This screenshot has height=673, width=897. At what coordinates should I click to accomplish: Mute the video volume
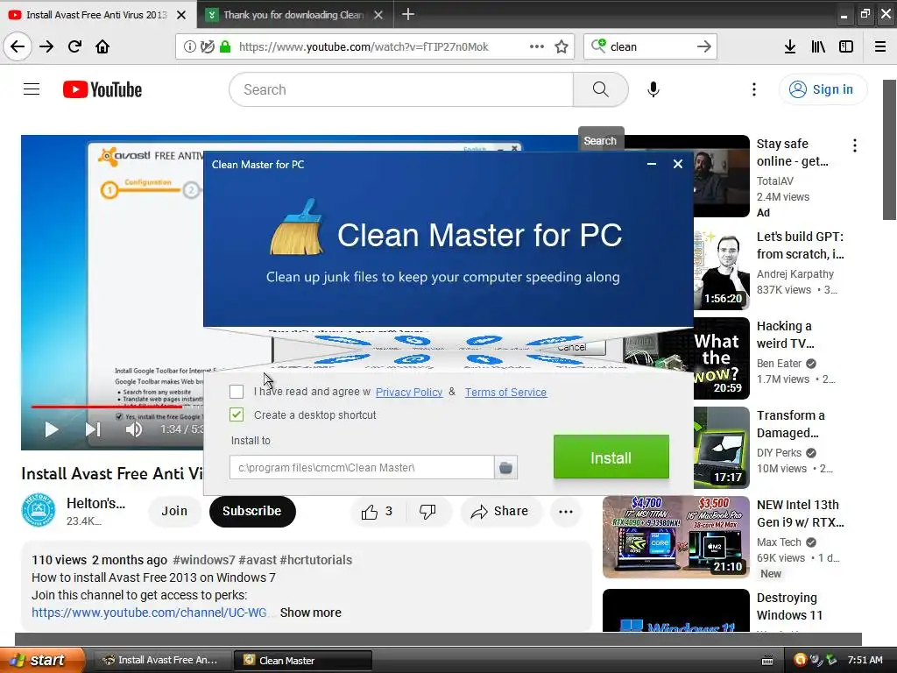pos(134,429)
